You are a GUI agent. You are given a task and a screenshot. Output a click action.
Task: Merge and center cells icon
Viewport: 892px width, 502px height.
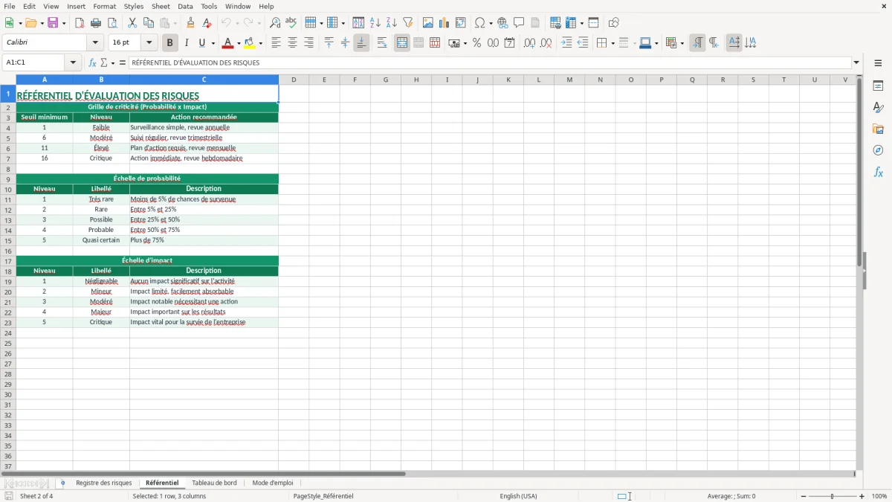[402, 43]
